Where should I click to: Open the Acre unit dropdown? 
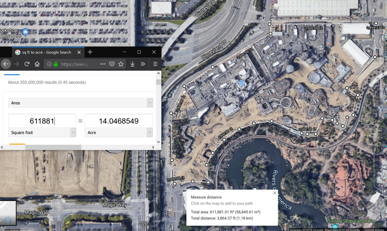119,132
